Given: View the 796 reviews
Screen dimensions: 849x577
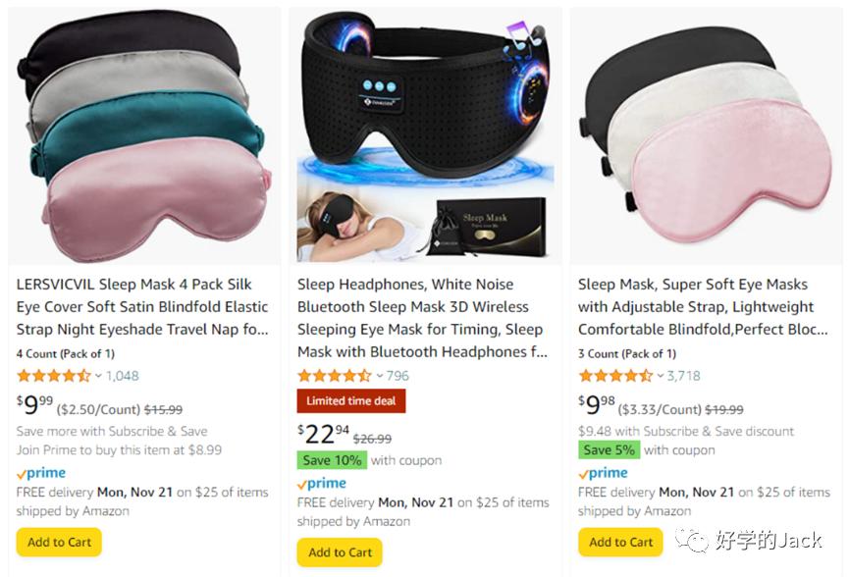Looking at the screenshot, I should click(x=398, y=376).
